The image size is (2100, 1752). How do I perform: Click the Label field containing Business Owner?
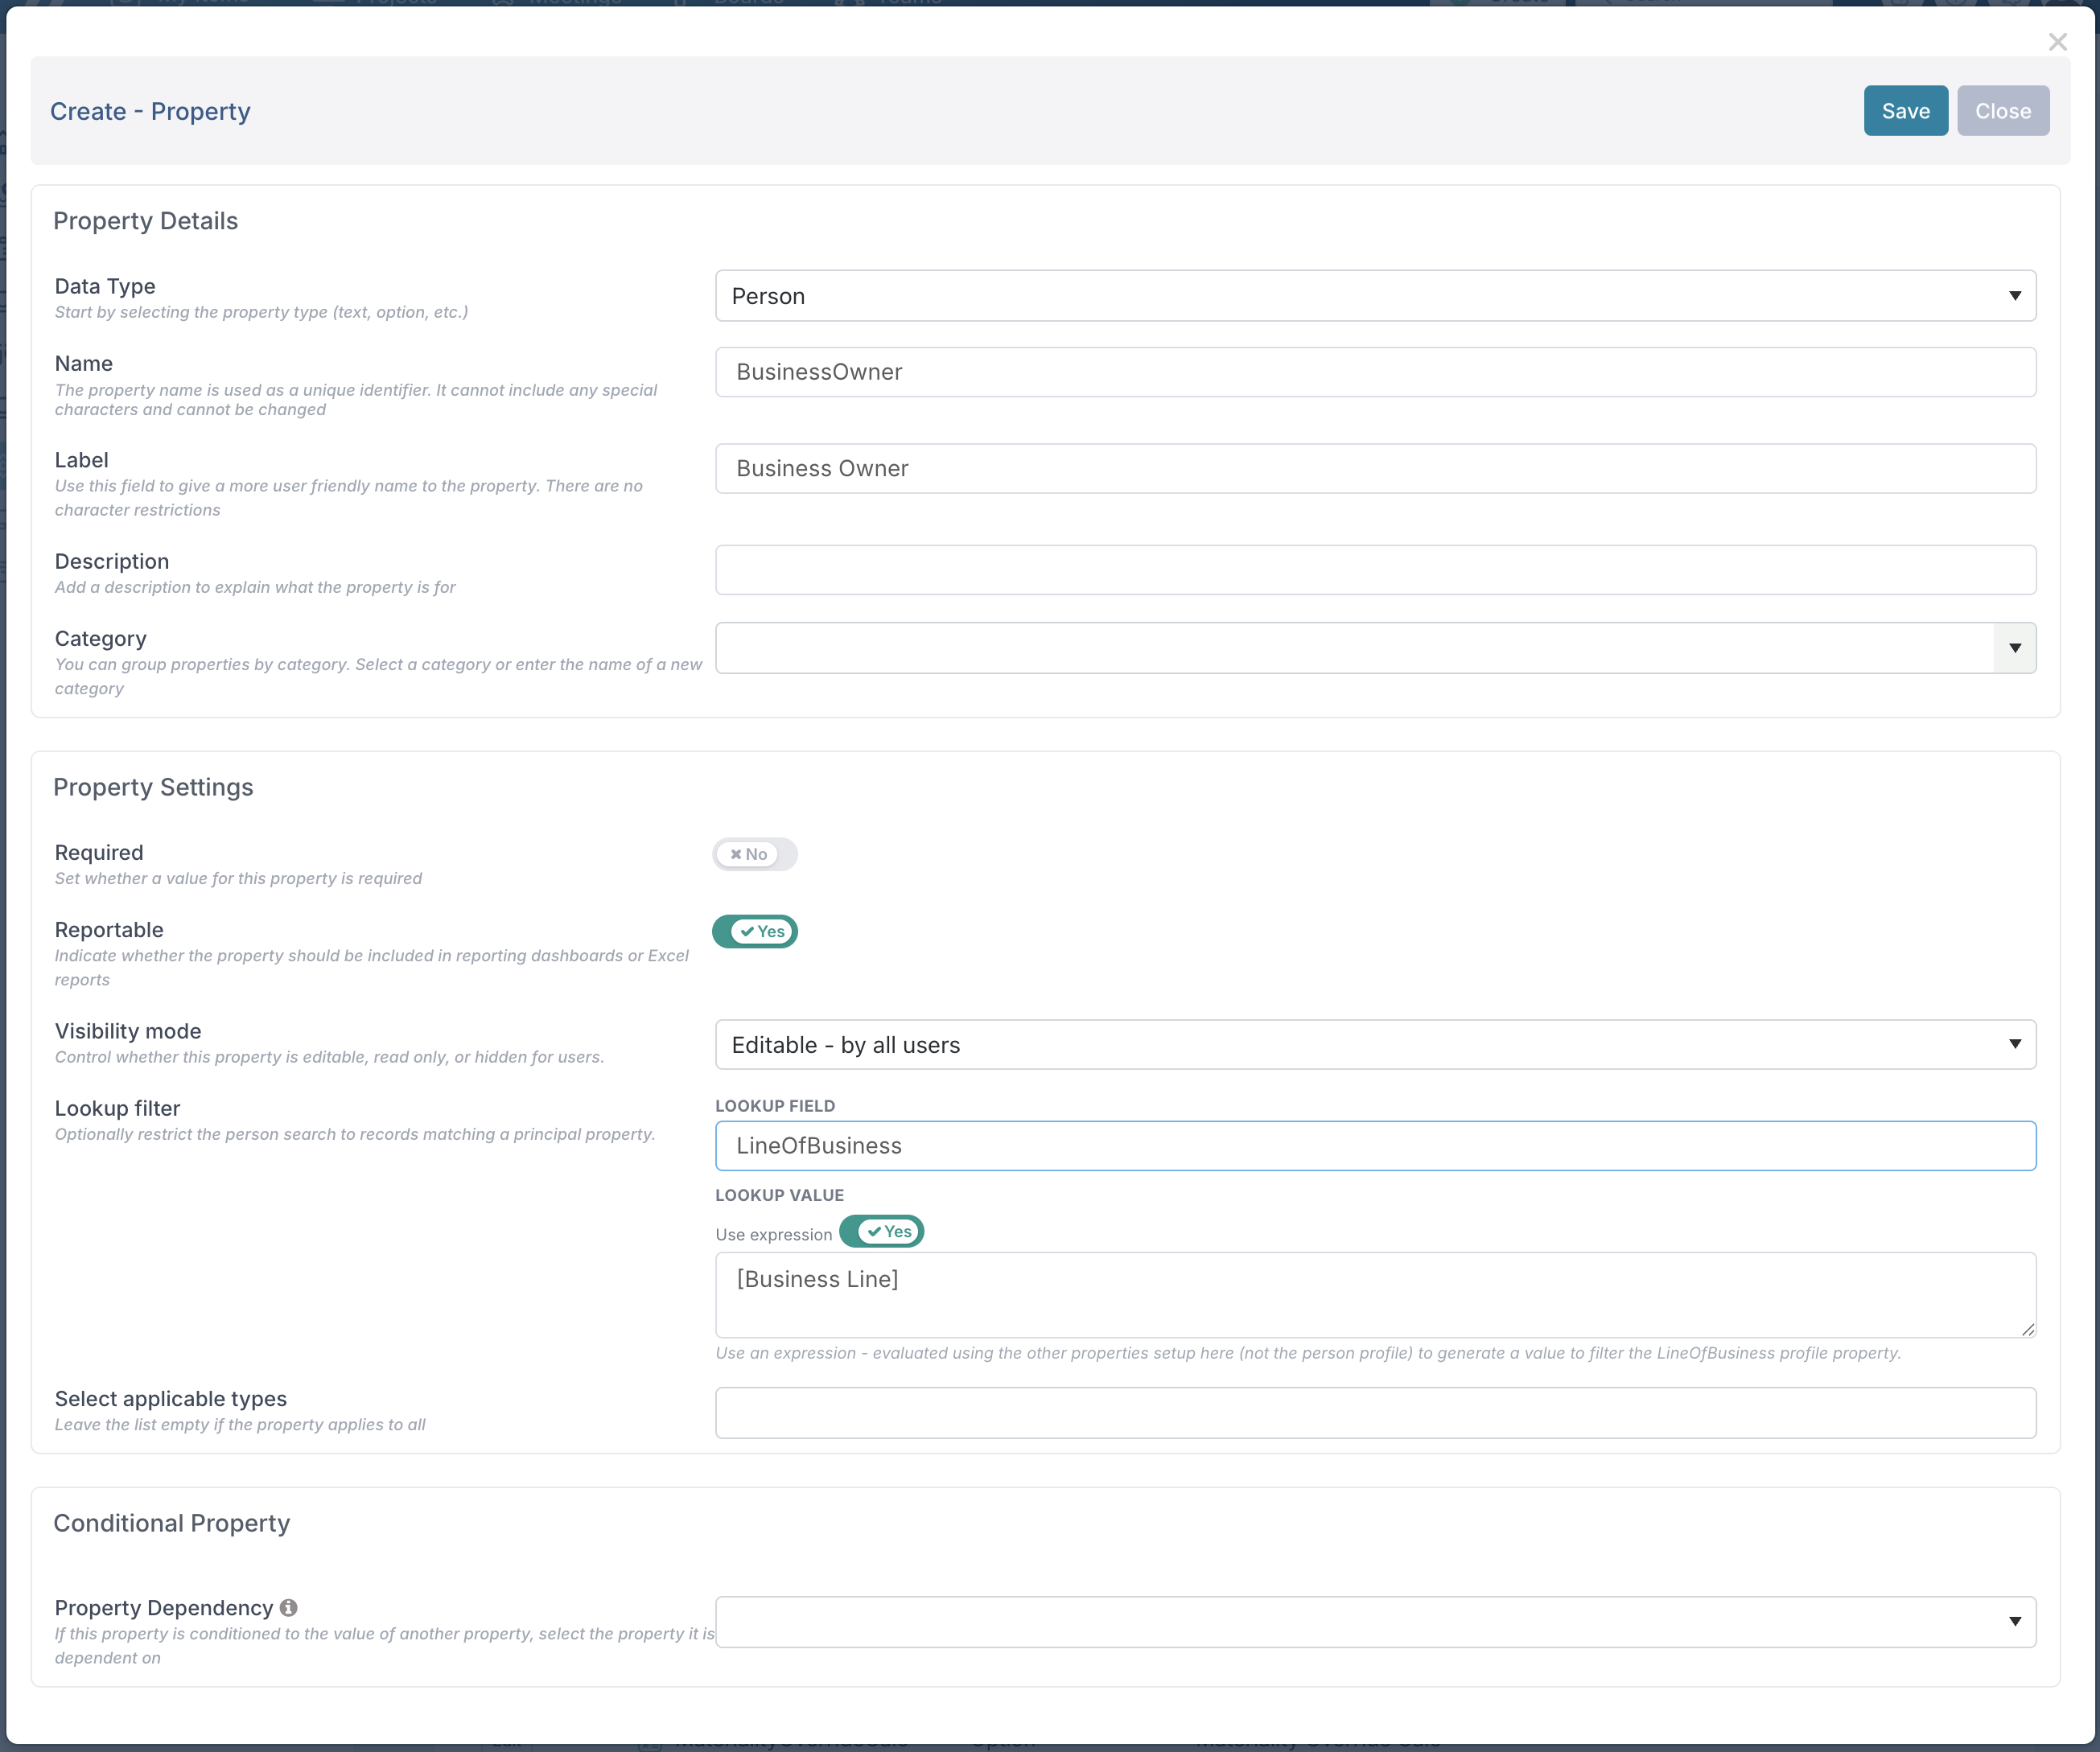coord(1375,469)
